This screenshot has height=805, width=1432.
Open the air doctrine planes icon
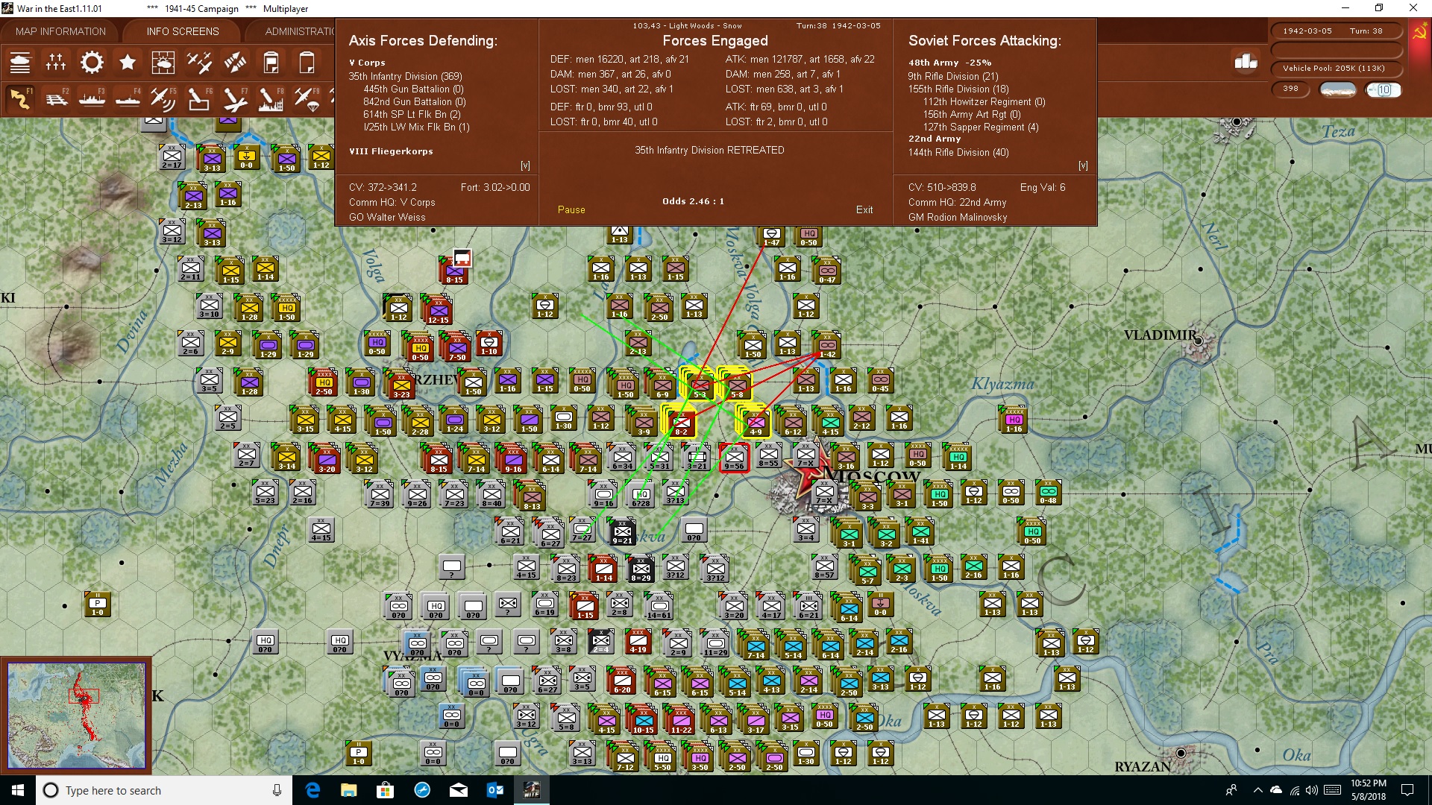(x=199, y=63)
